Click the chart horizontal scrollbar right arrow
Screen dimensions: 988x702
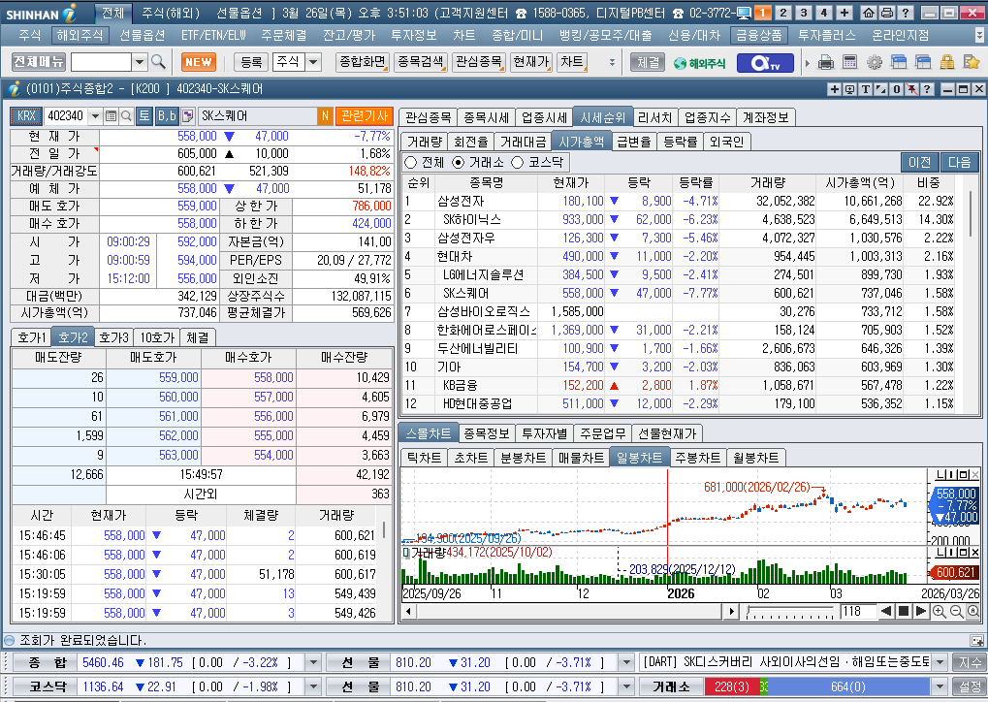(731, 611)
